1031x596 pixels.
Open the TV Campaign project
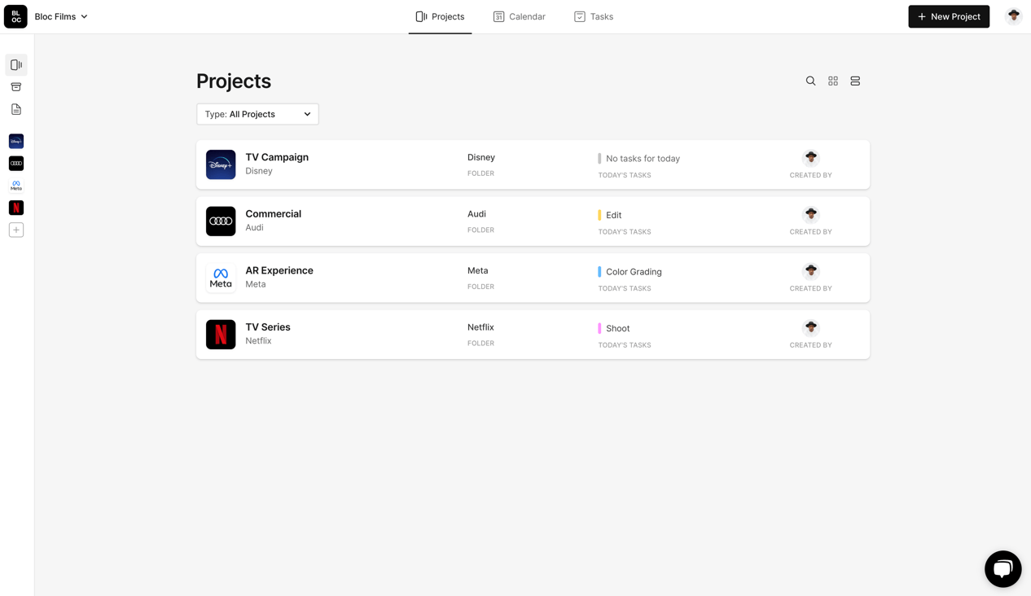point(277,158)
